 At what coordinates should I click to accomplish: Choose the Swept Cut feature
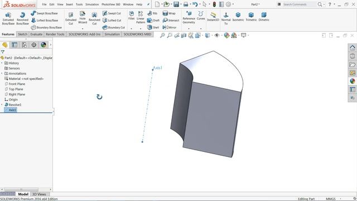(x=112, y=13)
